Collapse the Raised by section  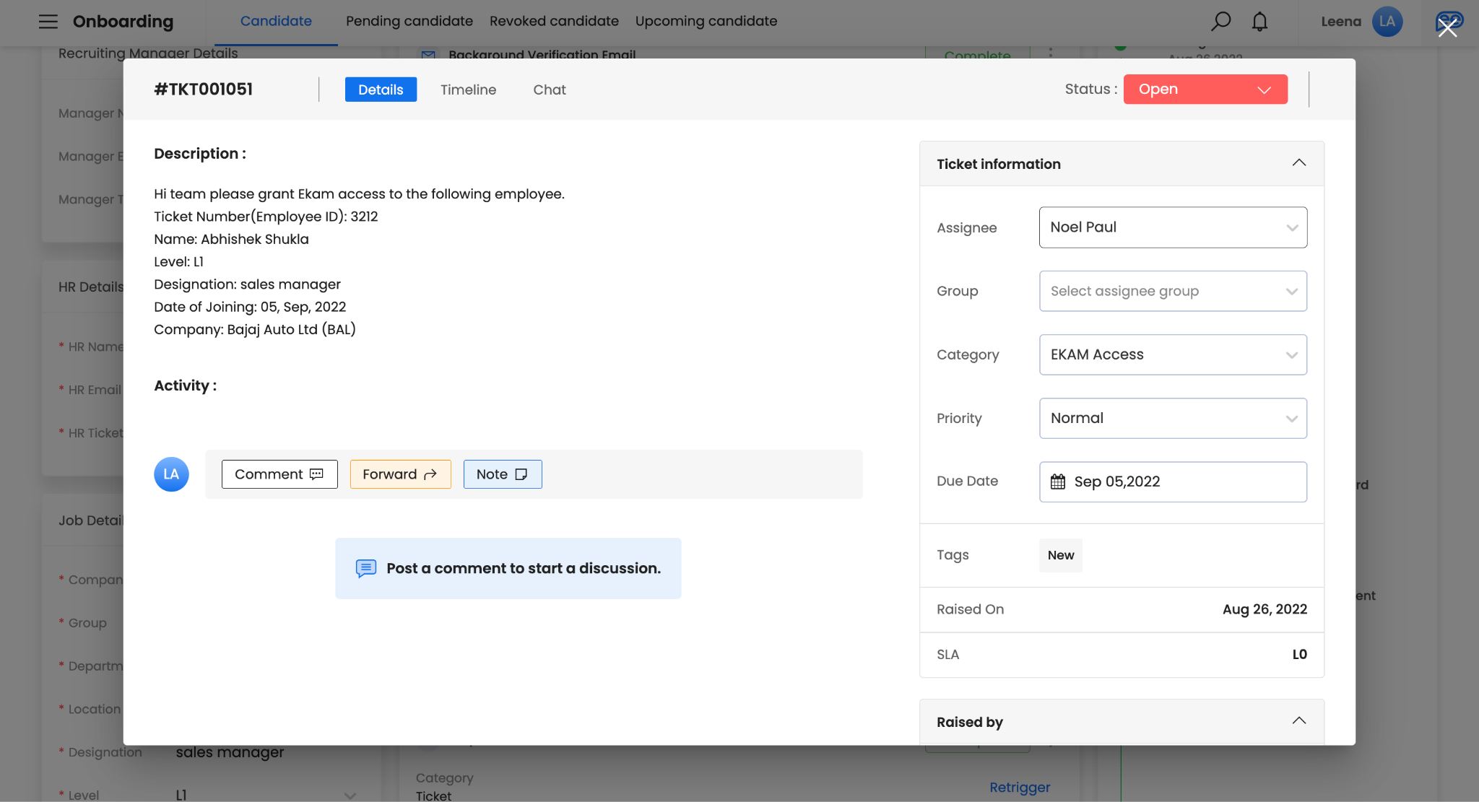1298,721
